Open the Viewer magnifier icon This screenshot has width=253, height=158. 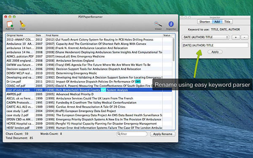click(158, 24)
